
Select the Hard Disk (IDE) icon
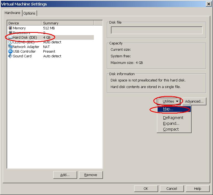pyautogui.click(x=10, y=37)
